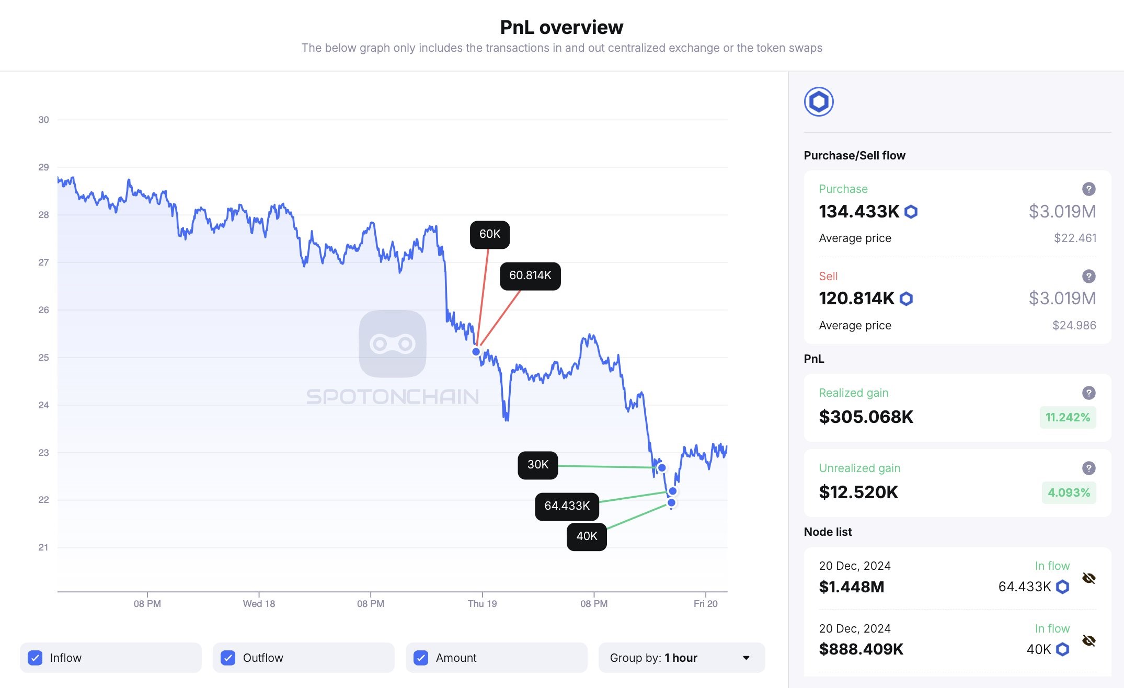Click the 40K inflow chart label

click(x=587, y=536)
